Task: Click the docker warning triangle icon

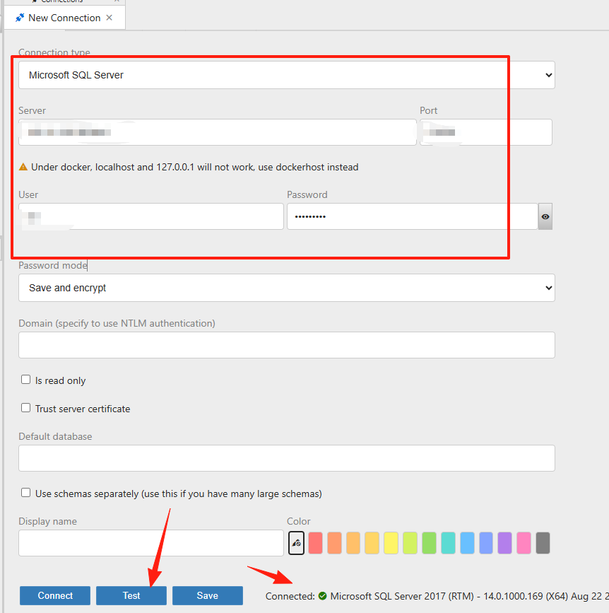Action: pyautogui.click(x=23, y=167)
